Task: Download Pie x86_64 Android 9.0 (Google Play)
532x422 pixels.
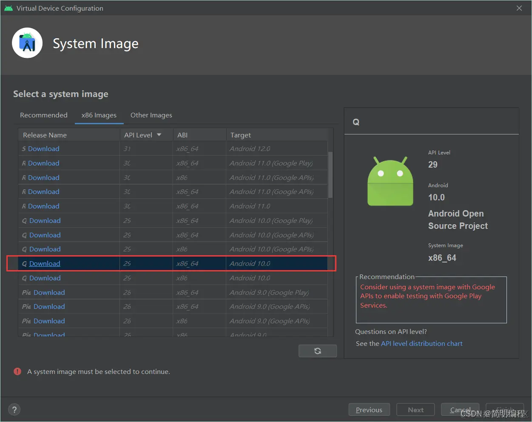Action: (49, 292)
